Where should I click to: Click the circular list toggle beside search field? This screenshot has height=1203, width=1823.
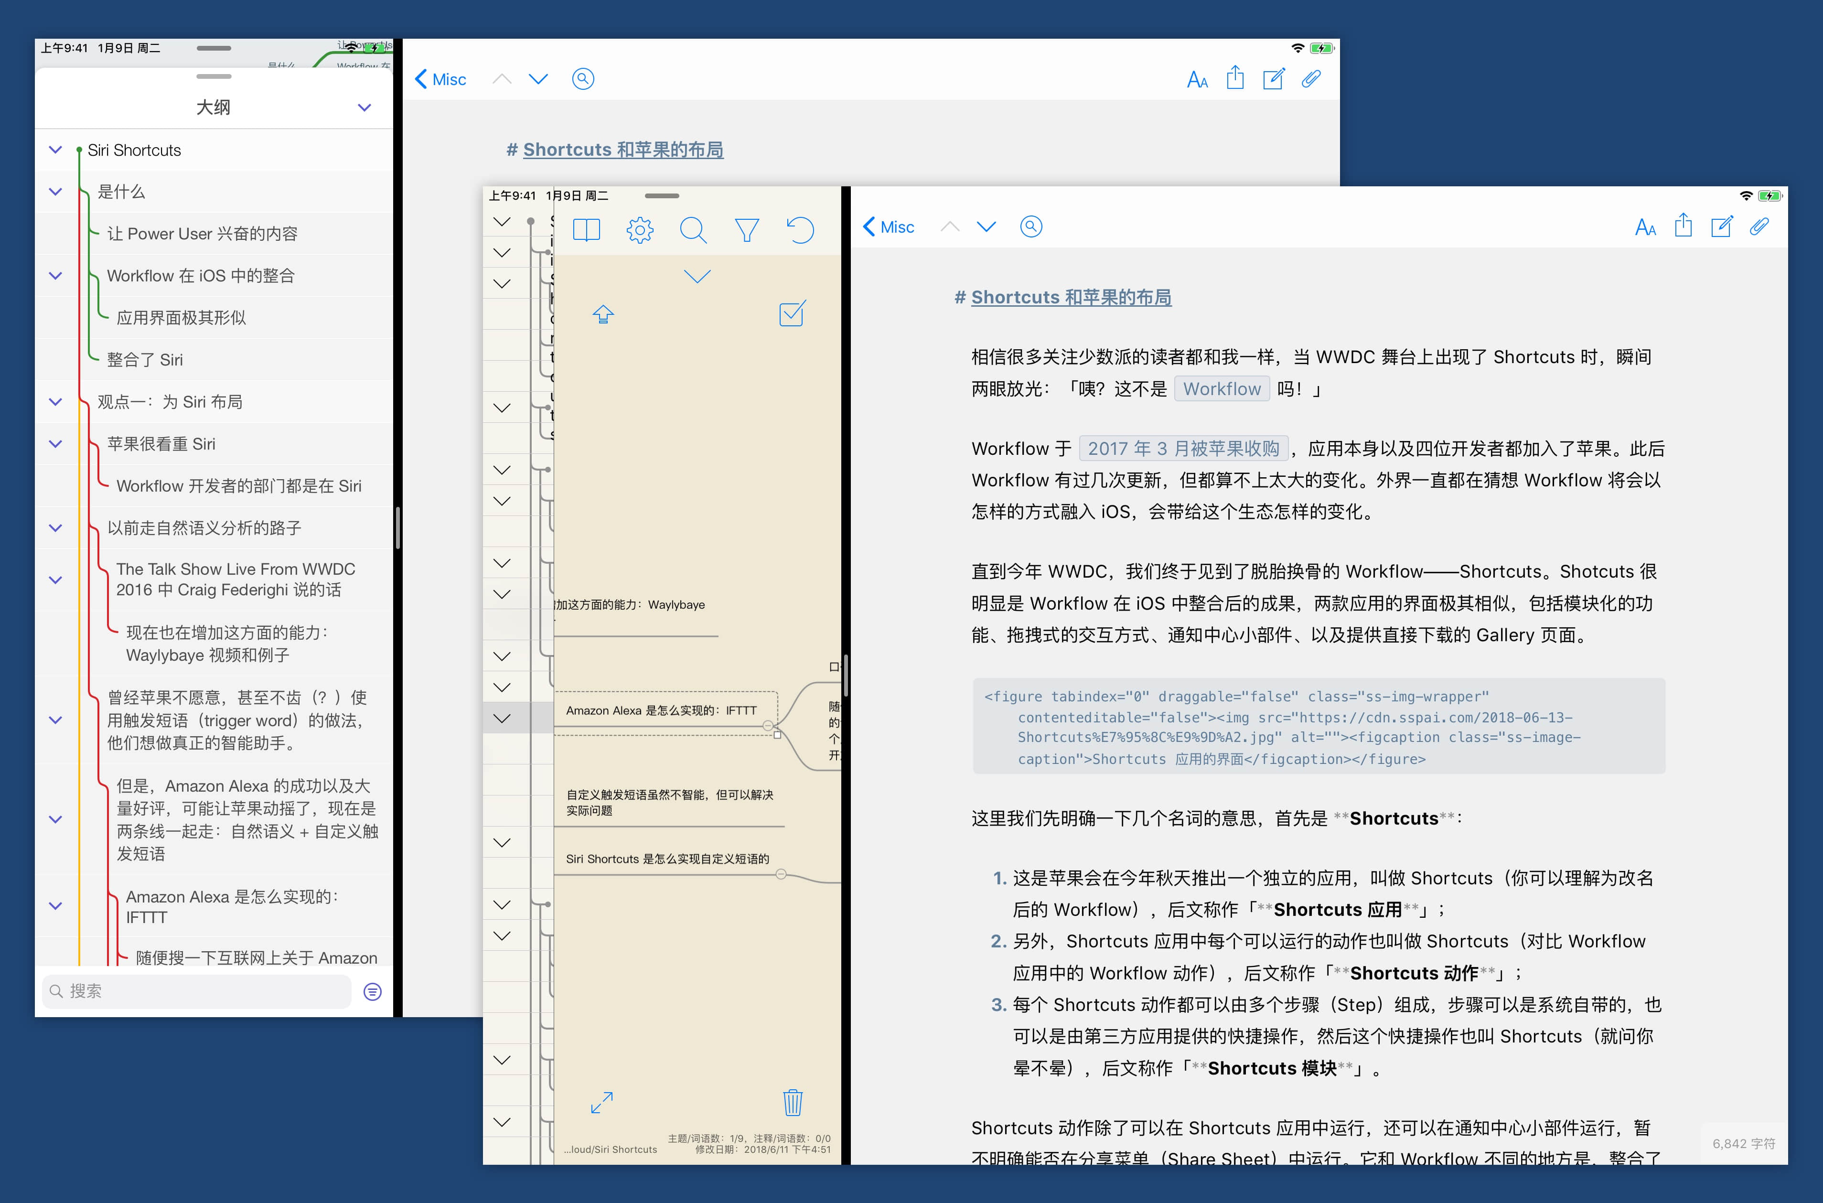pos(373,991)
